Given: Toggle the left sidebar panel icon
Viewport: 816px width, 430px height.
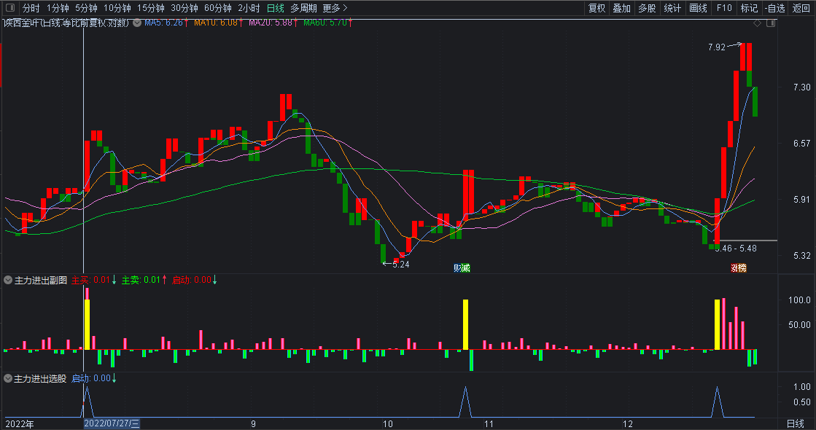Looking at the screenshot, I should (10, 8).
